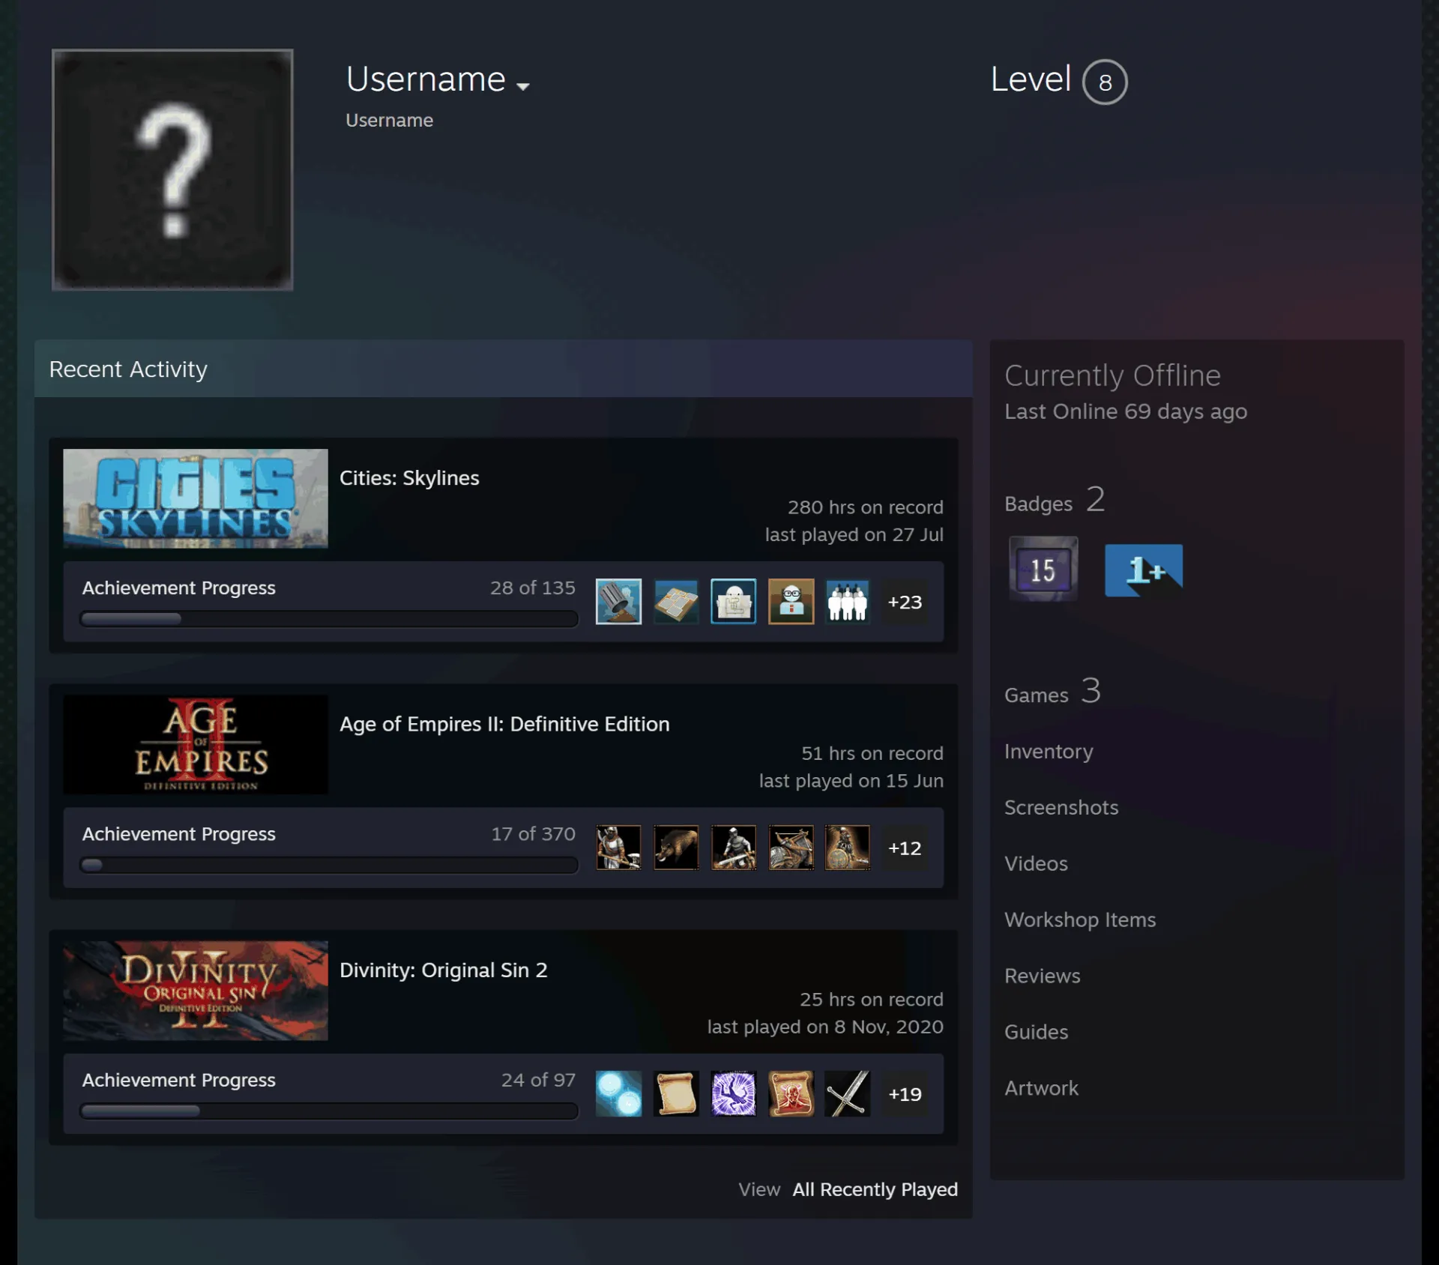Open the +23 more Cities: Skylines achievements
This screenshot has height=1265, width=1439.
(905, 602)
